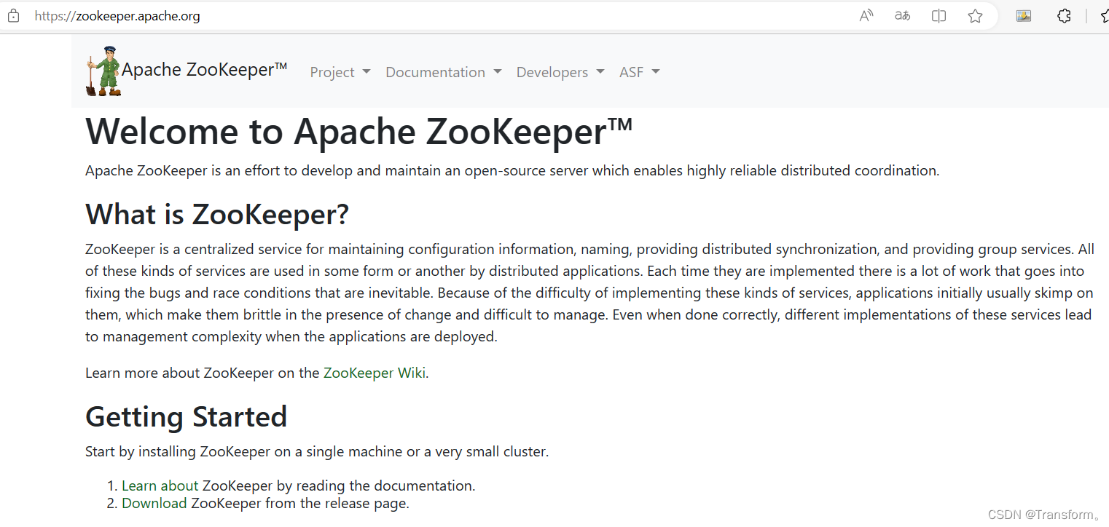Open the ZooKeeper Wiki link
The image size is (1109, 527).
pos(374,372)
